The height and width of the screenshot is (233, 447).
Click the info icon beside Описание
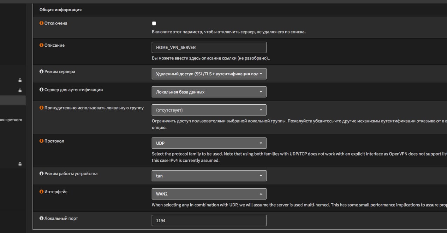[x=41, y=45]
